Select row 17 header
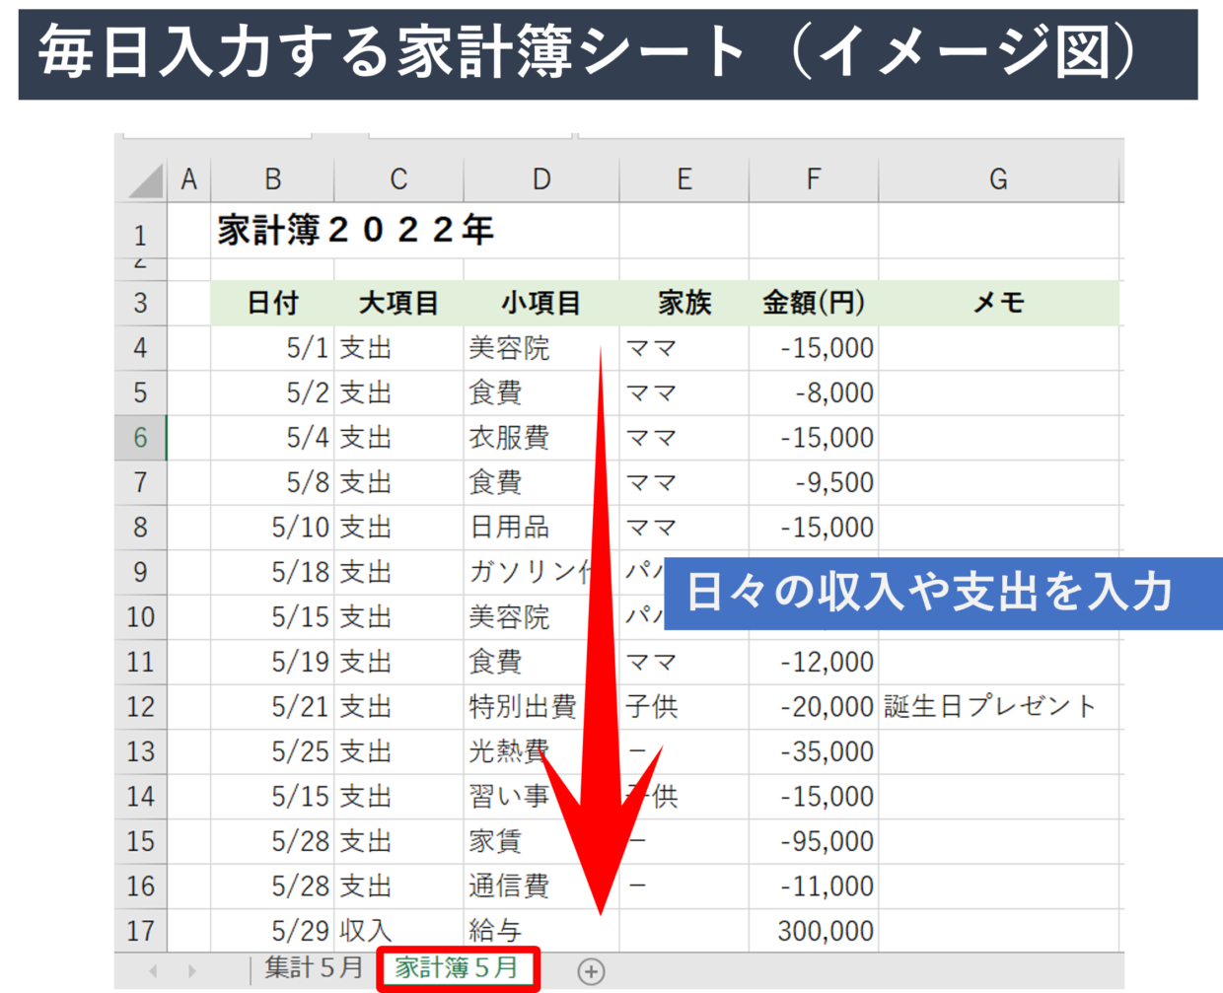 (140, 931)
